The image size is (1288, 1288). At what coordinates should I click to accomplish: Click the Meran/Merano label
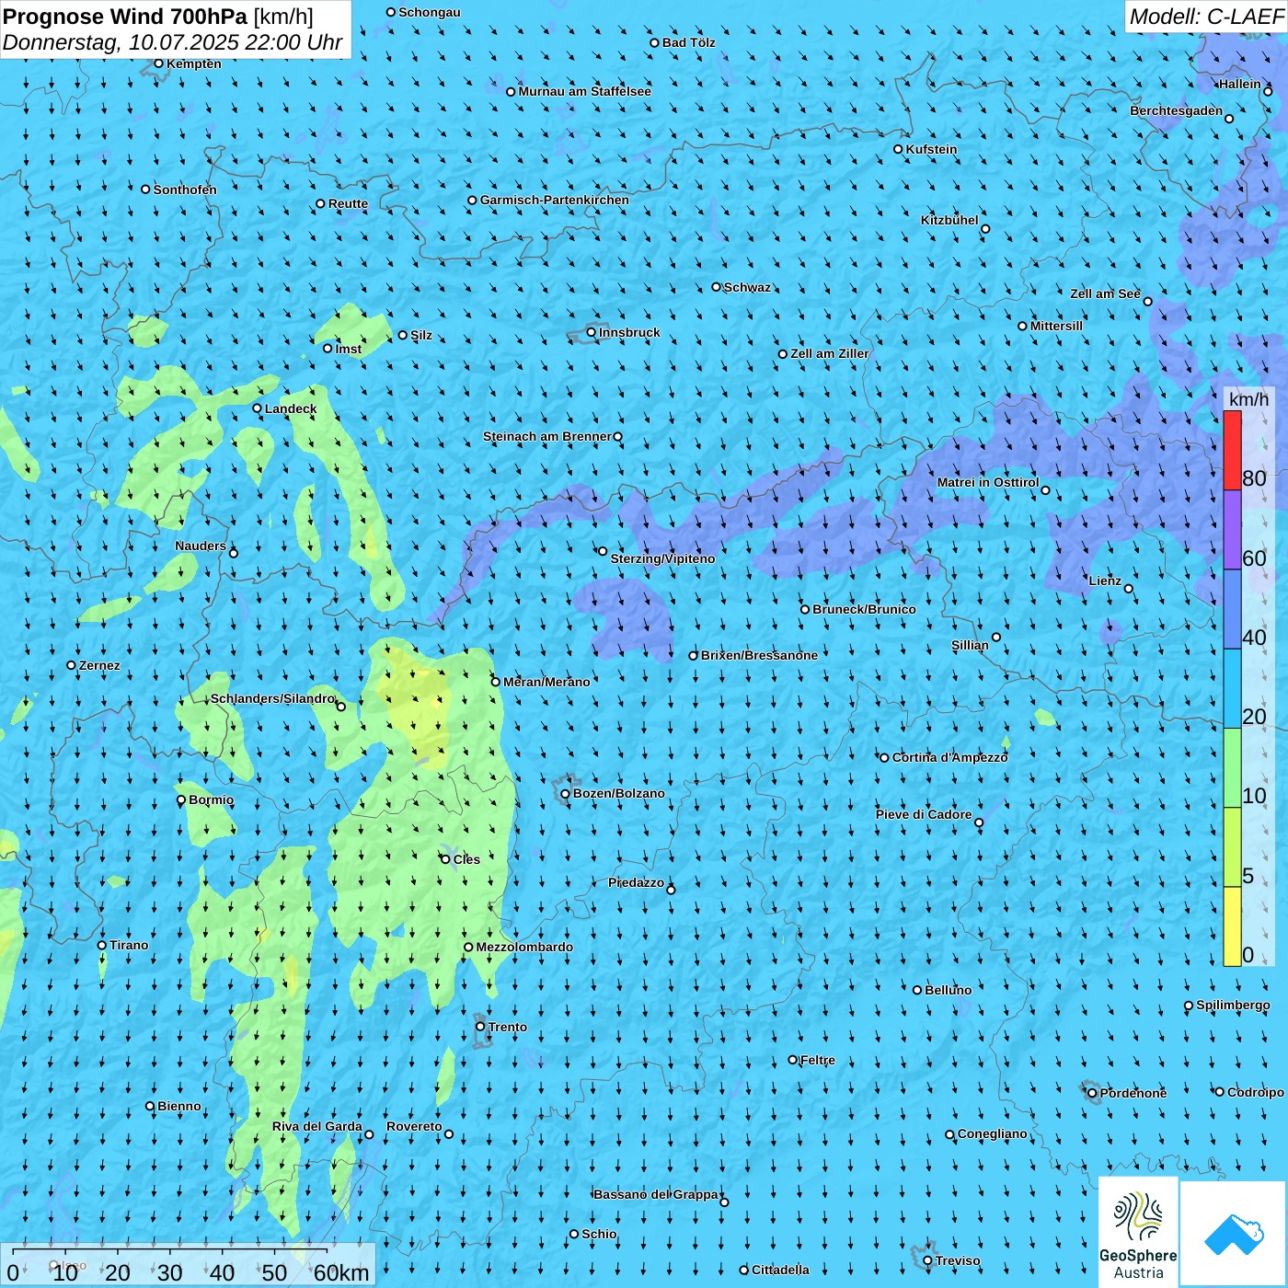546,682
